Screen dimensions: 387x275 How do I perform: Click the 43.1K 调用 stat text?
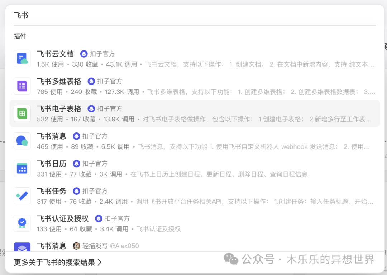(121, 64)
